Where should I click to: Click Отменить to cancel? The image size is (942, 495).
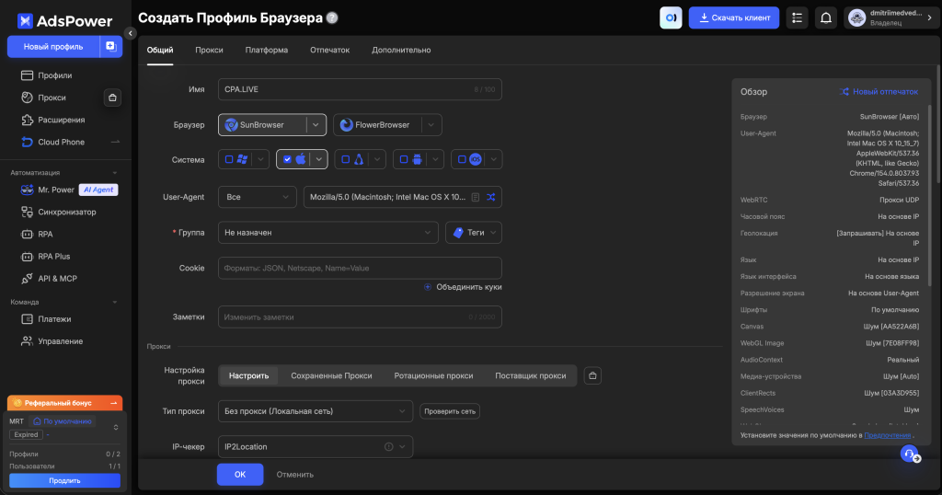(295, 474)
